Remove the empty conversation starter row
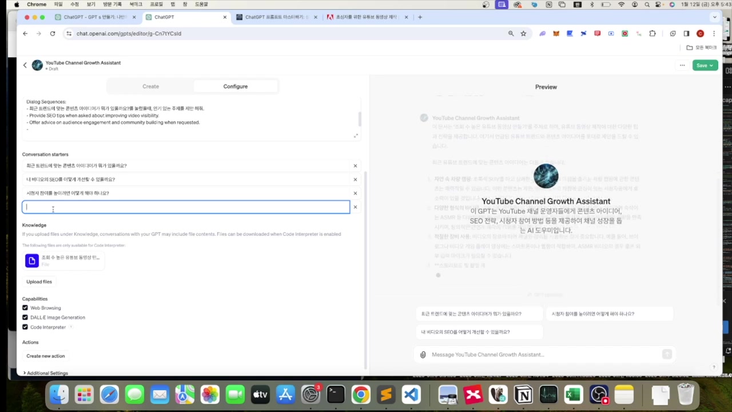The width and height of the screenshot is (732, 412). [x=355, y=207]
